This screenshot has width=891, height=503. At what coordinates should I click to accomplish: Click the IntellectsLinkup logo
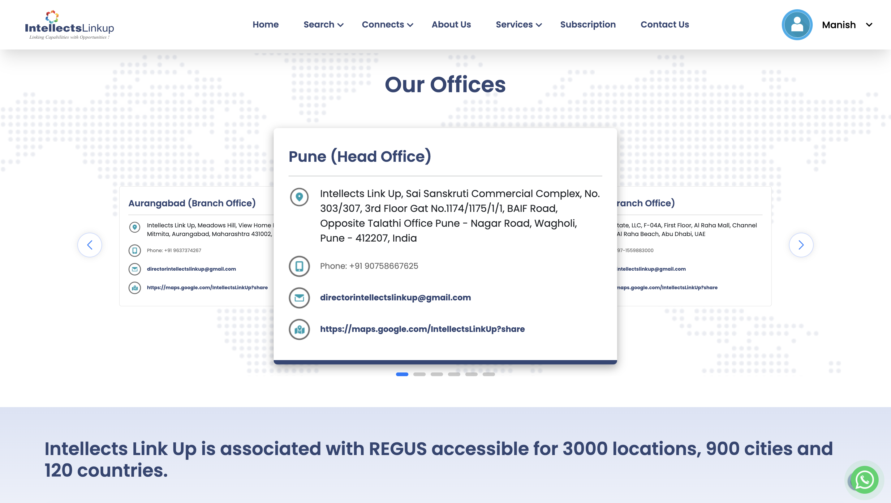pyautogui.click(x=69, y=25)
